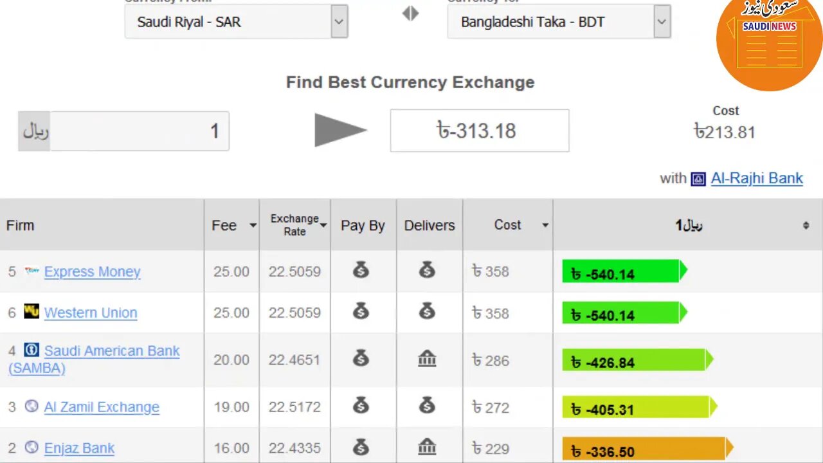This screenshot has height=463, width=823.
Task: Open the Al Zamil Exchange link
Action: tap(102, 406)
